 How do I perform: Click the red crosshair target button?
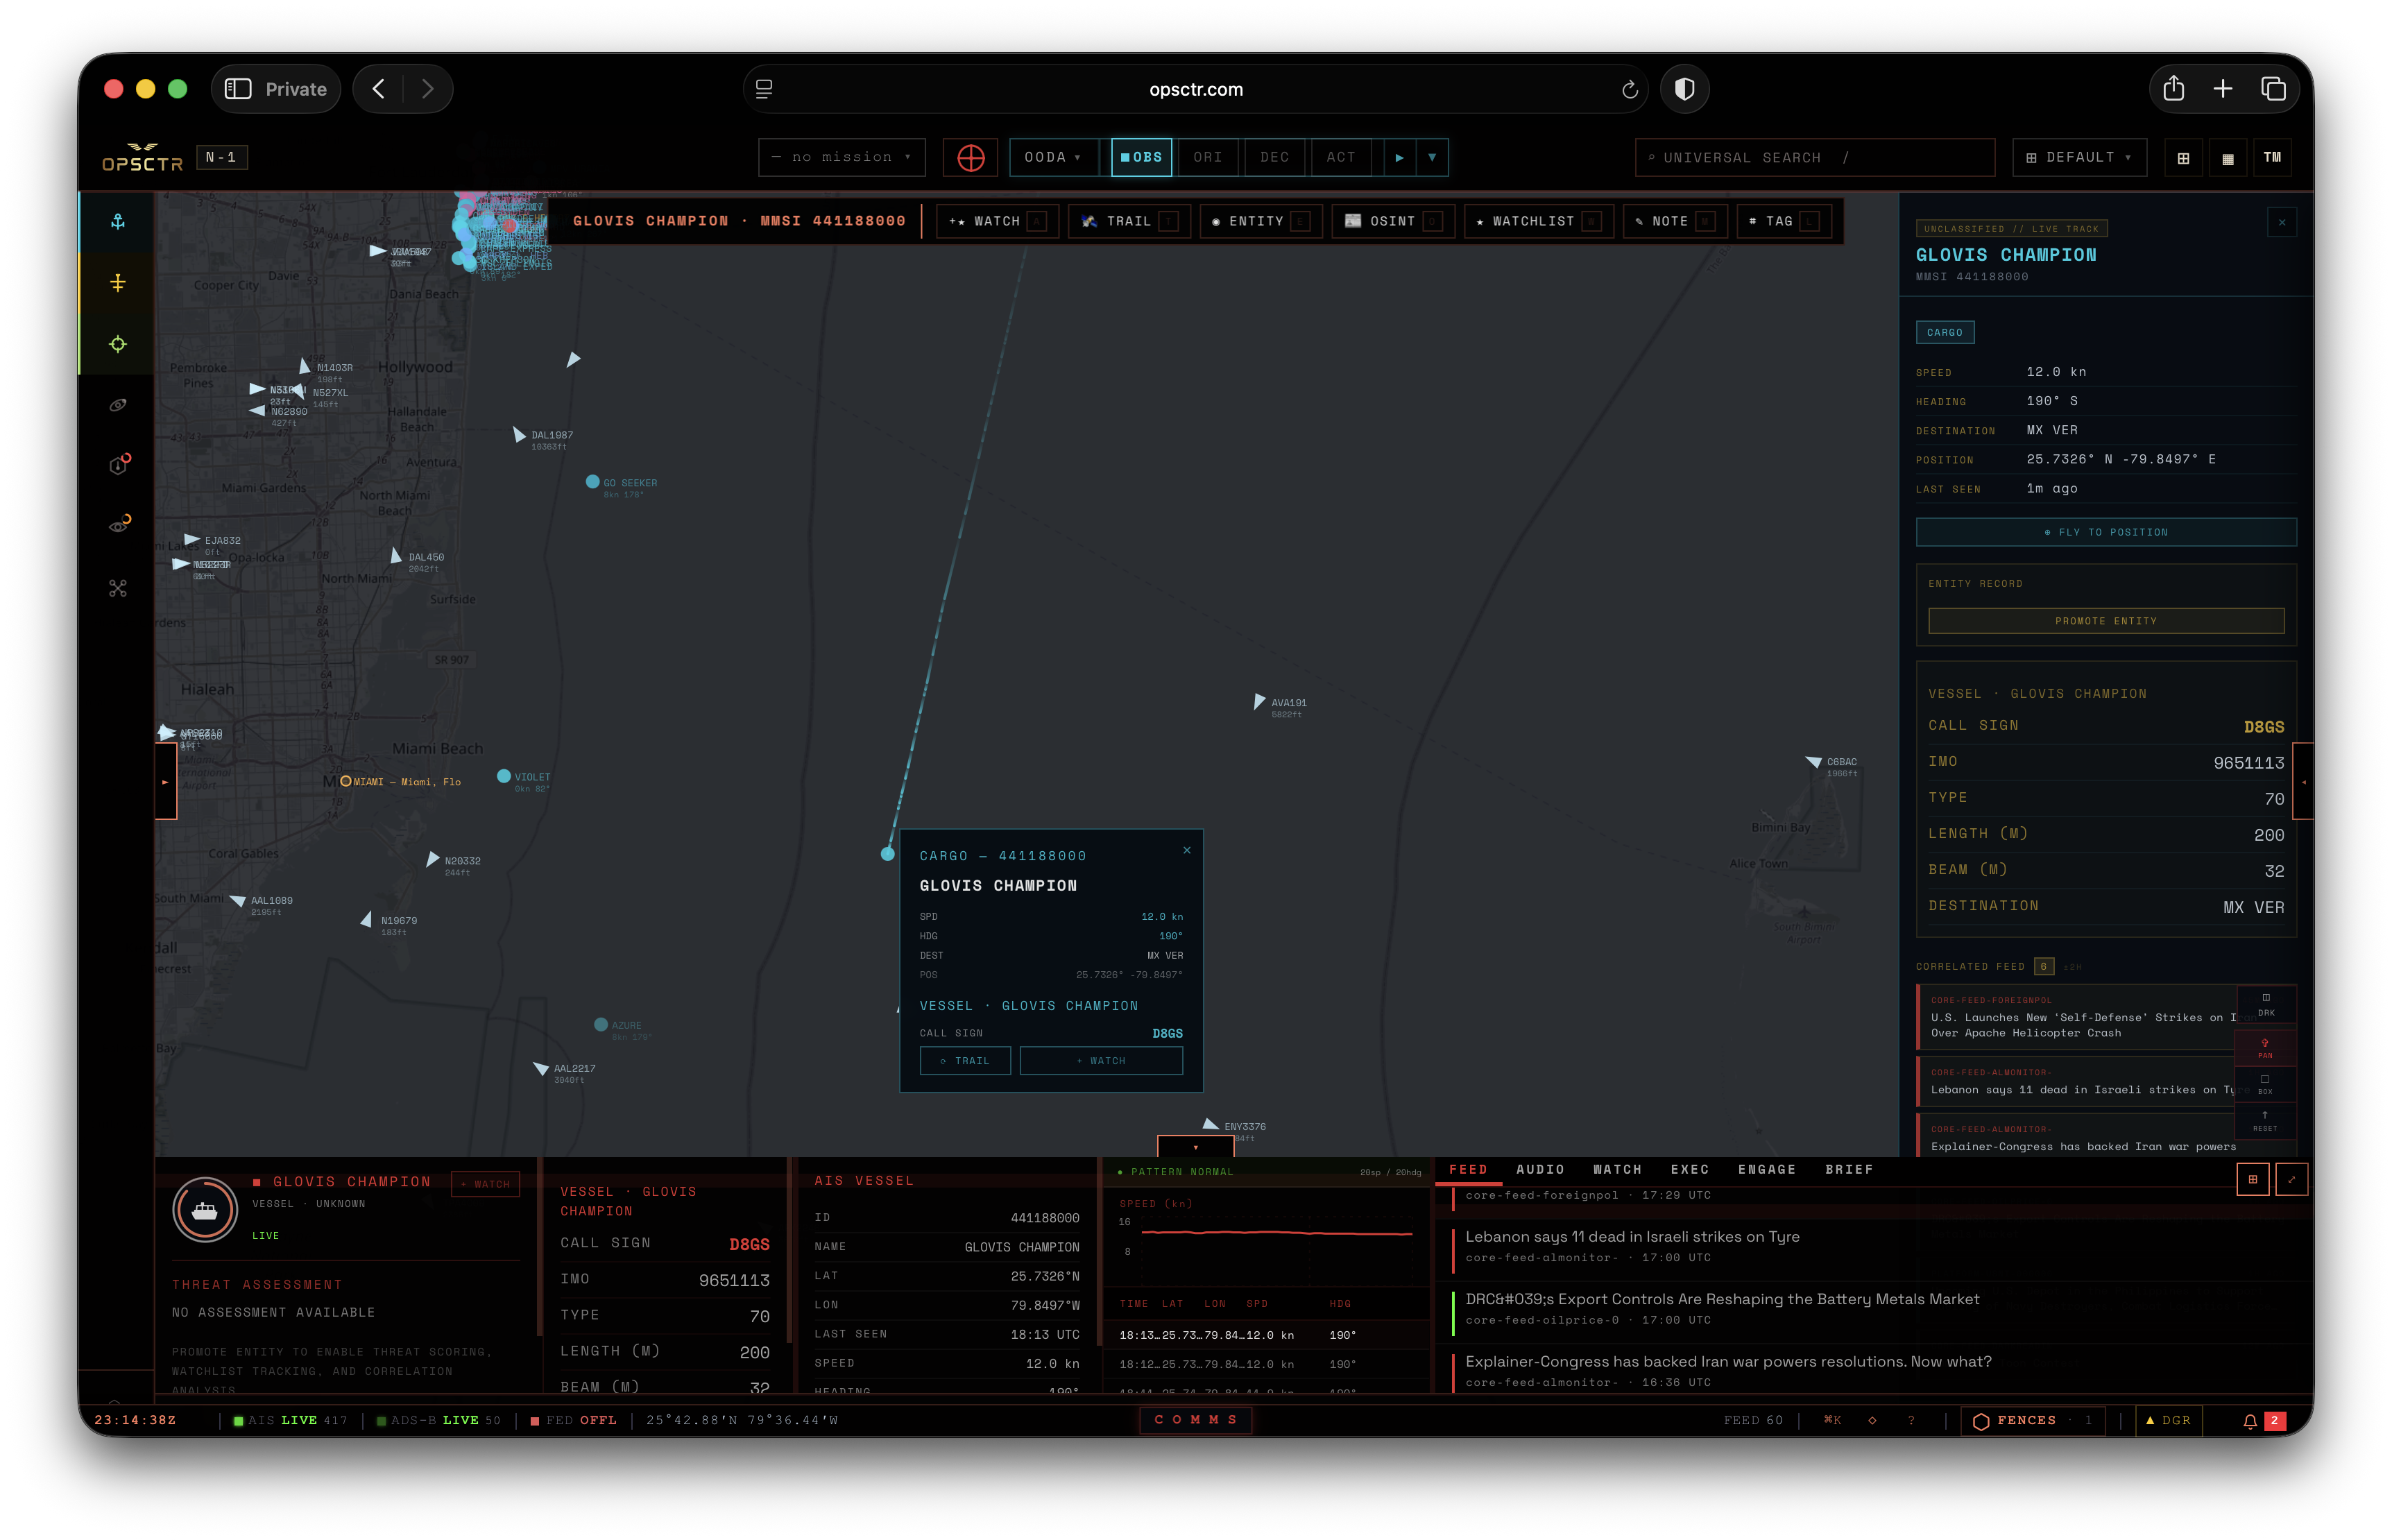tap(970, 157)
